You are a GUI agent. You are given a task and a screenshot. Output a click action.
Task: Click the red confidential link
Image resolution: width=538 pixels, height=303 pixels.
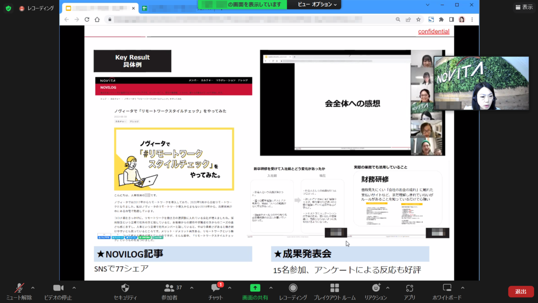tap(434, 31)
